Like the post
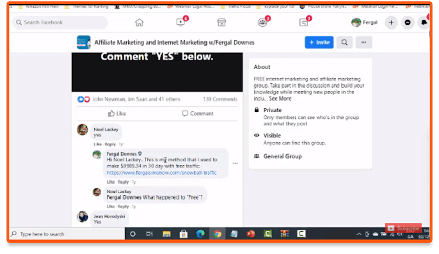This screenshot has width=439, height=254. click(117, 114)
